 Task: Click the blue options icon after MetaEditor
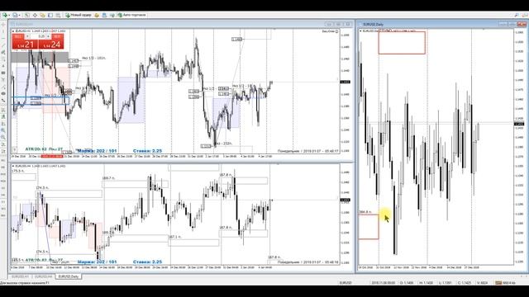click(x=104, y=15)
